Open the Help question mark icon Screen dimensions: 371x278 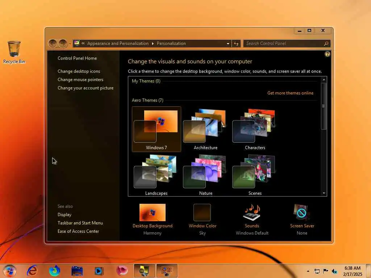(327, 54)
